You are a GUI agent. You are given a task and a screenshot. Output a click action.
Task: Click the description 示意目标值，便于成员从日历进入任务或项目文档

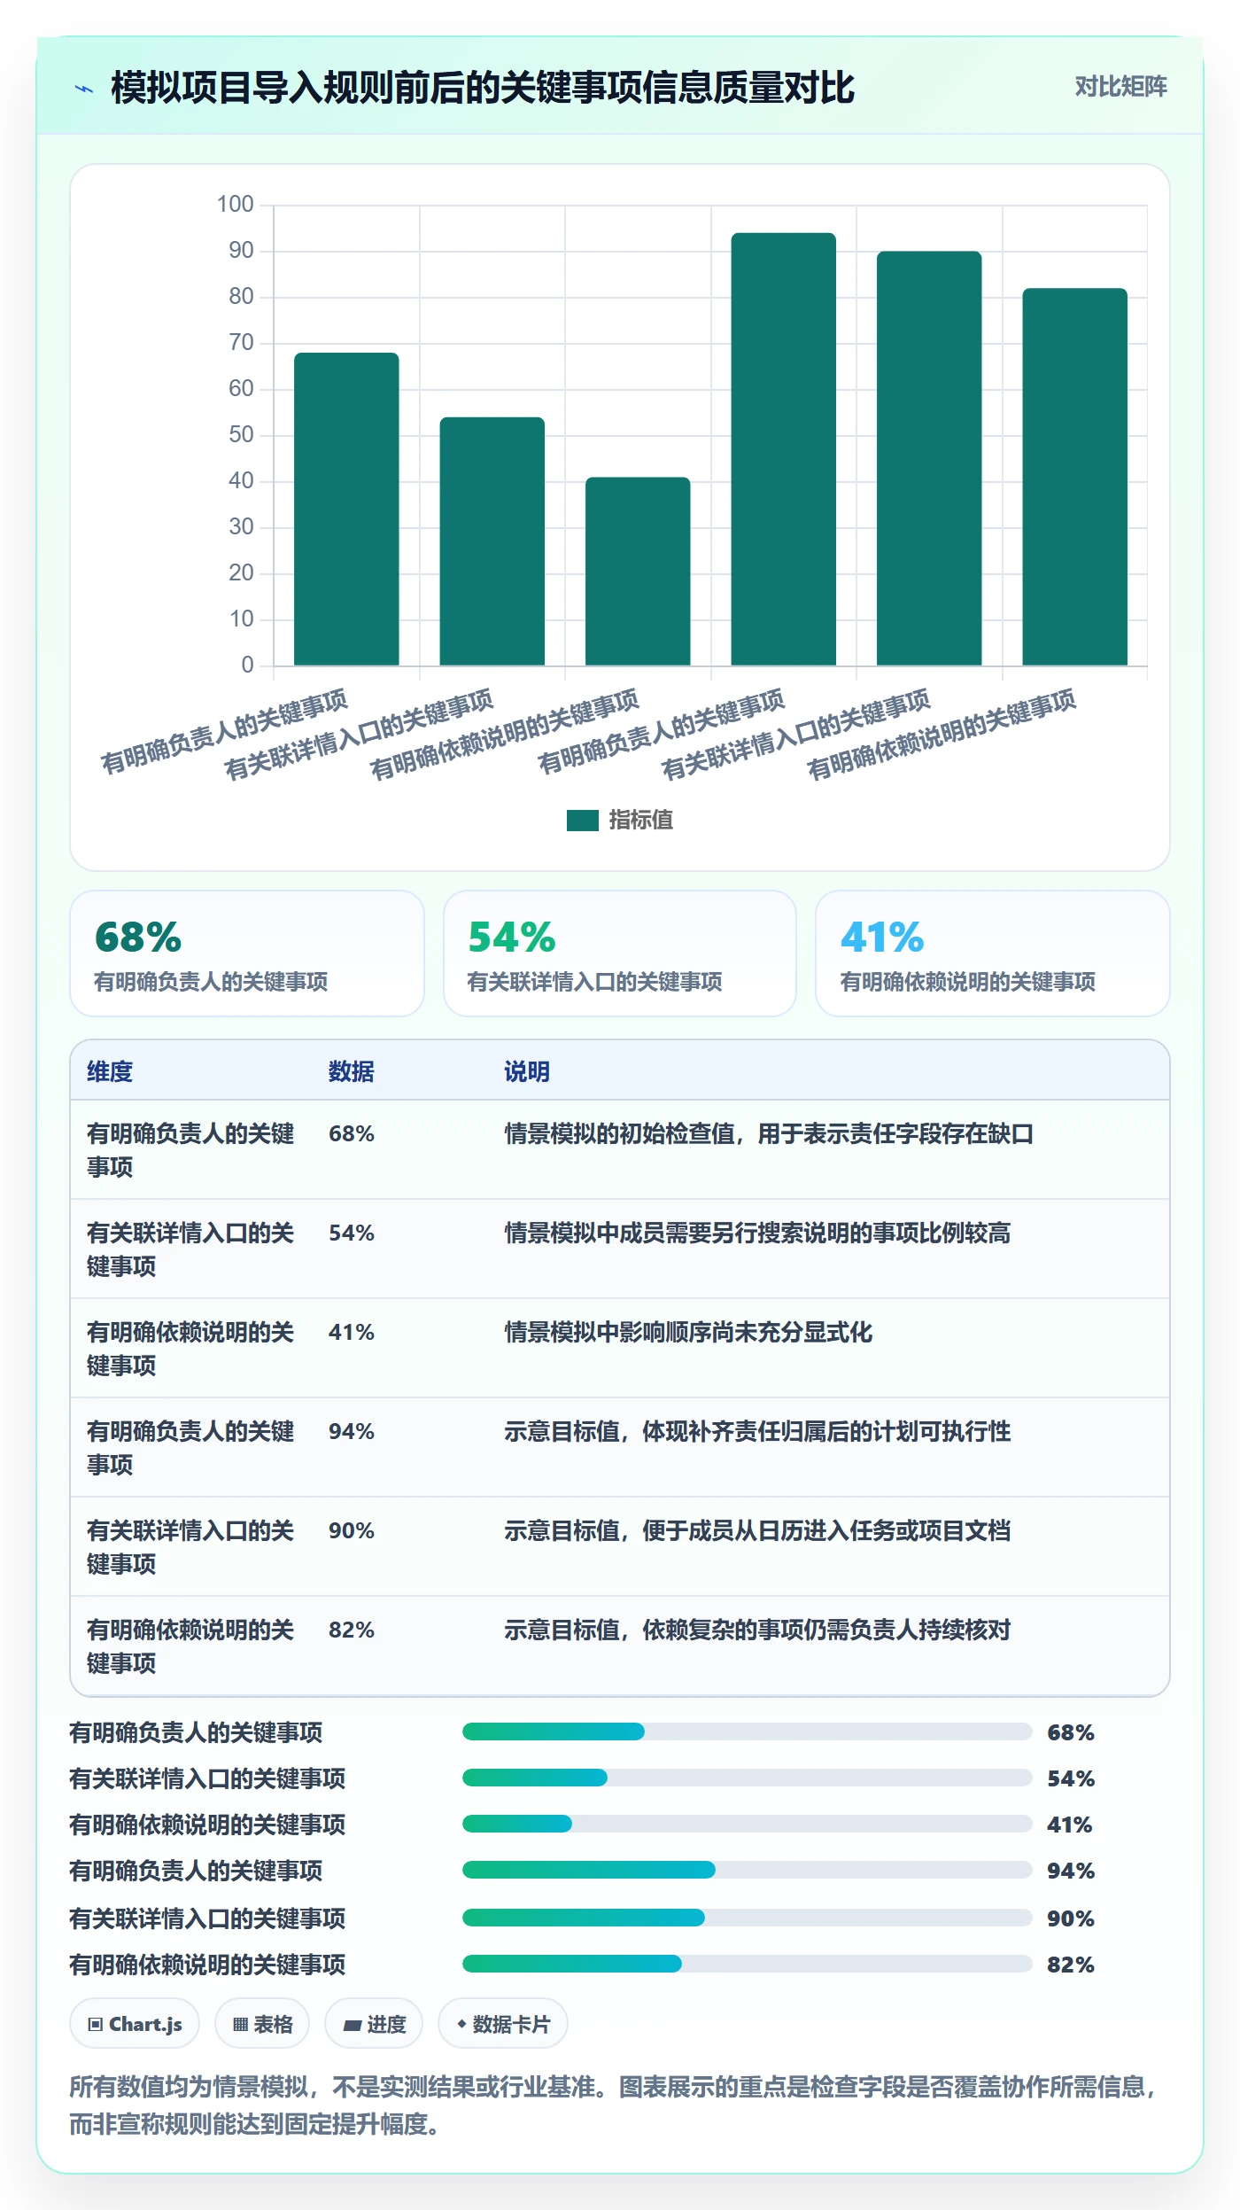(x=757, y=1530)
